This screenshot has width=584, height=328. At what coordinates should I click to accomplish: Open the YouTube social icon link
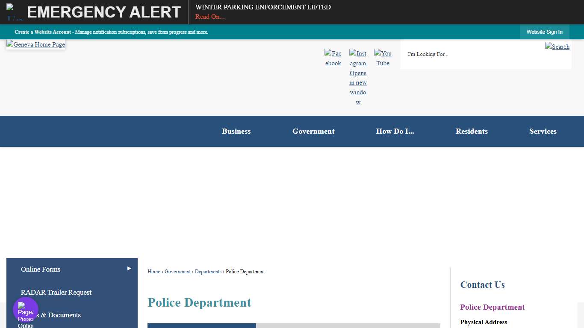pyautogui.click(x=383, y=58)
